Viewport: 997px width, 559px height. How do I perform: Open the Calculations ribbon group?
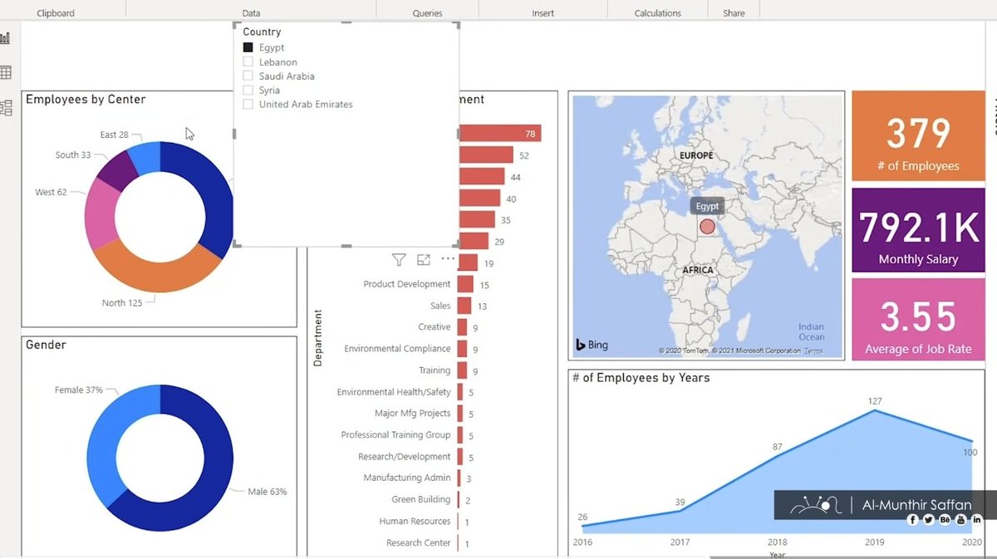point(657,13)
